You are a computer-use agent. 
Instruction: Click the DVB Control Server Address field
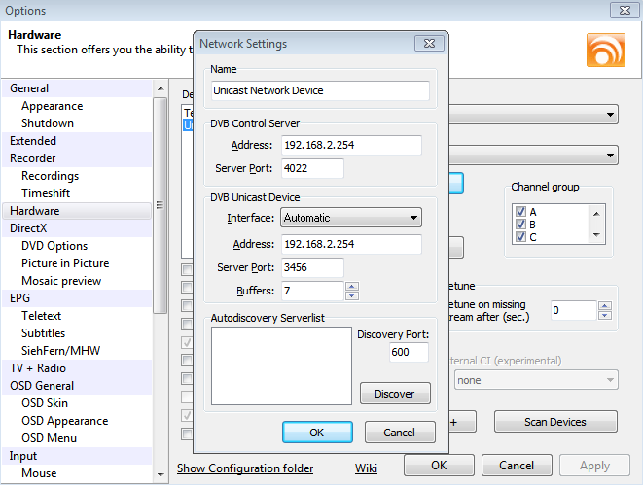(x=351, y=145)
